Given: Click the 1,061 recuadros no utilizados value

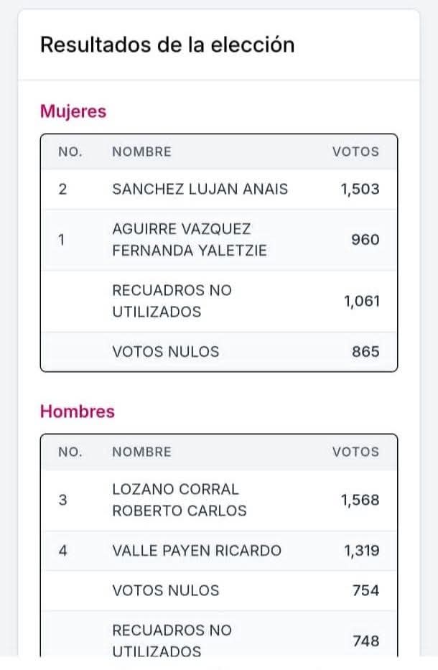Looking at the screenshot, I should pyautogui.click(x=360, y=301).
